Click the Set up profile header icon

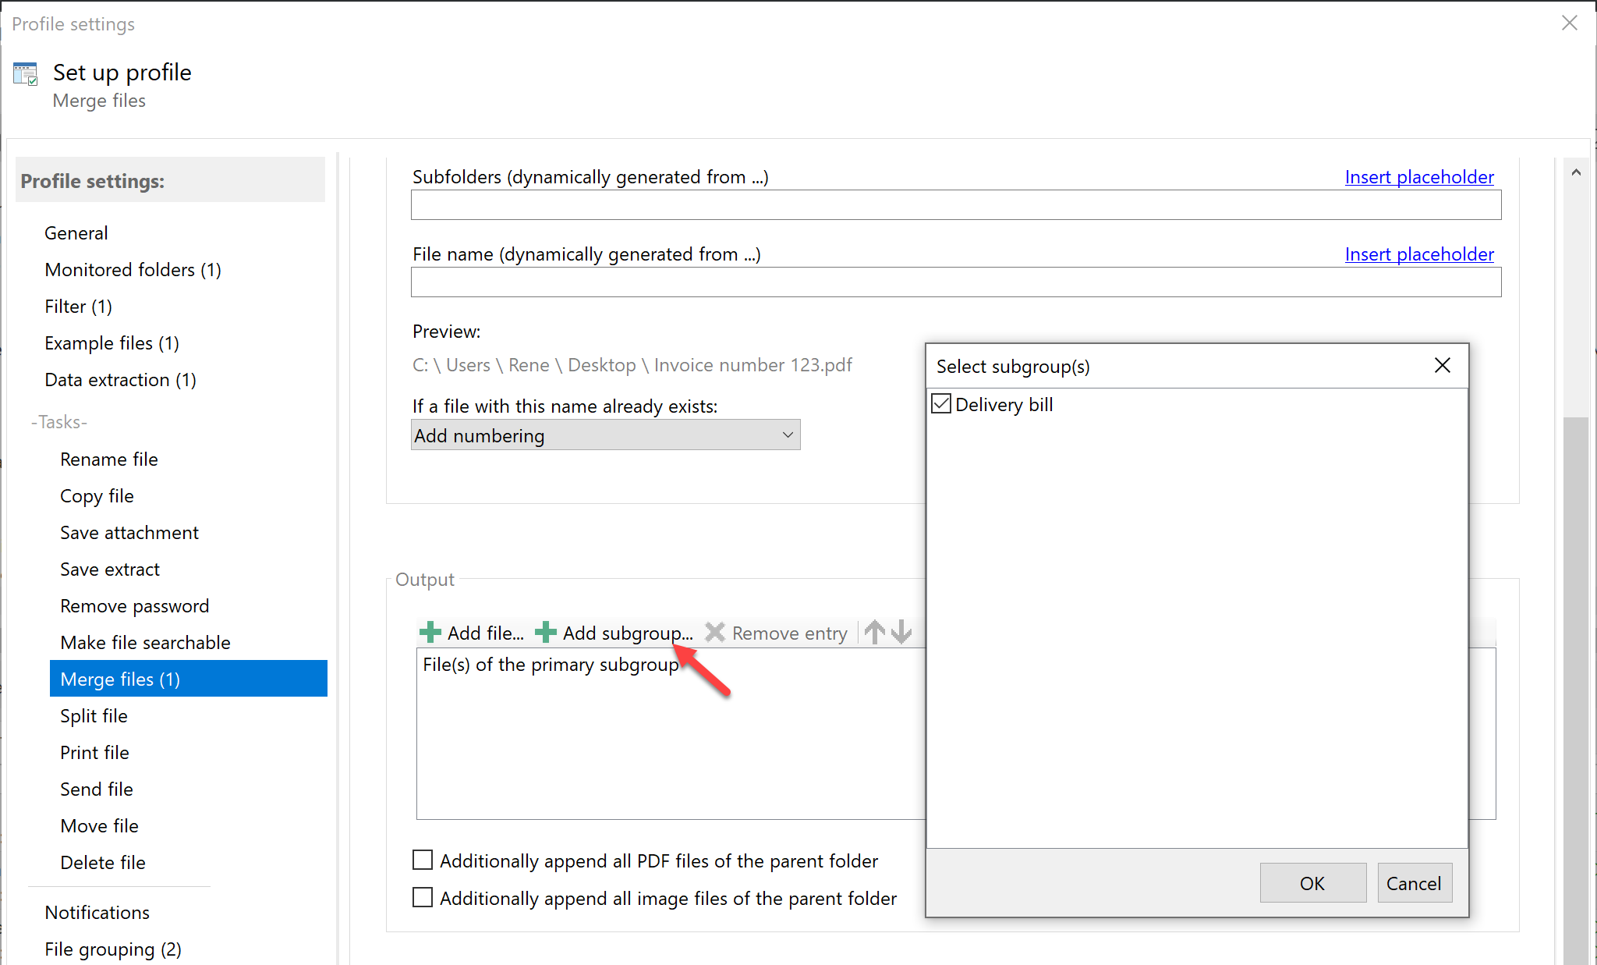[x=26, y=74]
